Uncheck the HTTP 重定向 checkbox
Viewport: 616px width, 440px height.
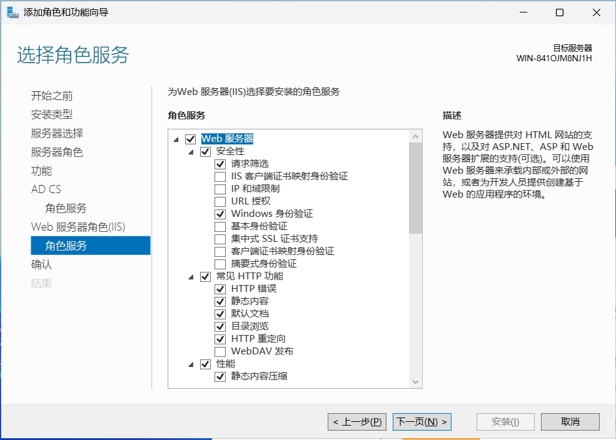[220, 339]
